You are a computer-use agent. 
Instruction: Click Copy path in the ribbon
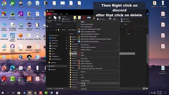66,19
